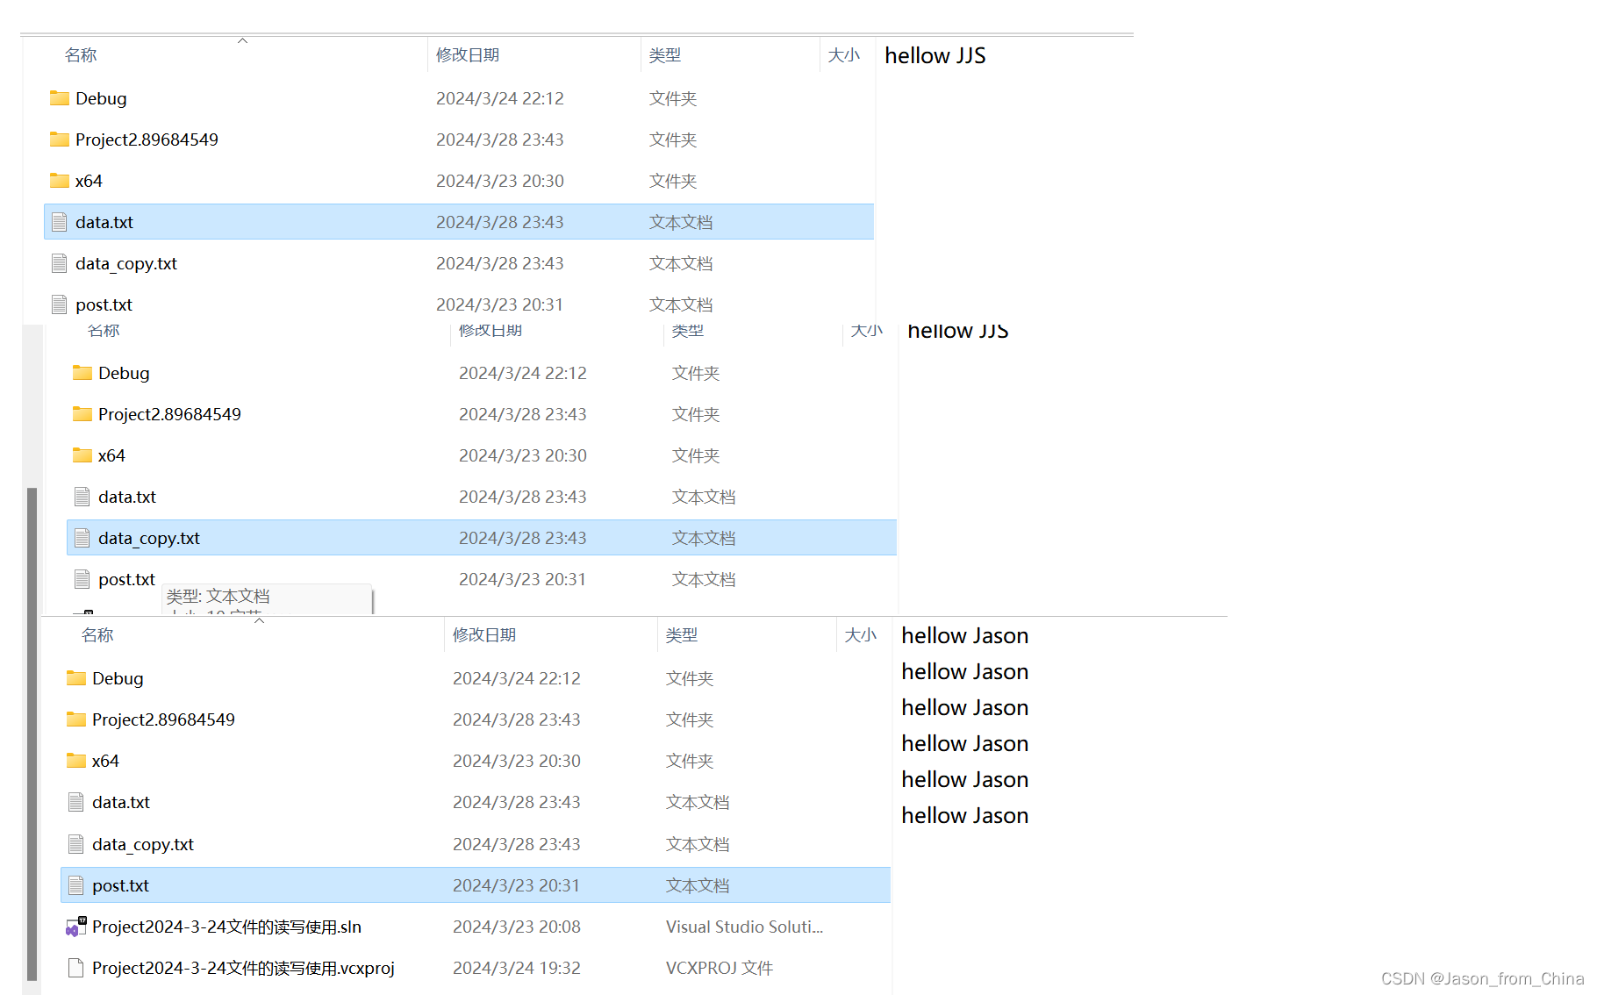Viewport: 1597px width, 995px height.
Task: Select x64 folder name in top file list
Action: point(89,181)
